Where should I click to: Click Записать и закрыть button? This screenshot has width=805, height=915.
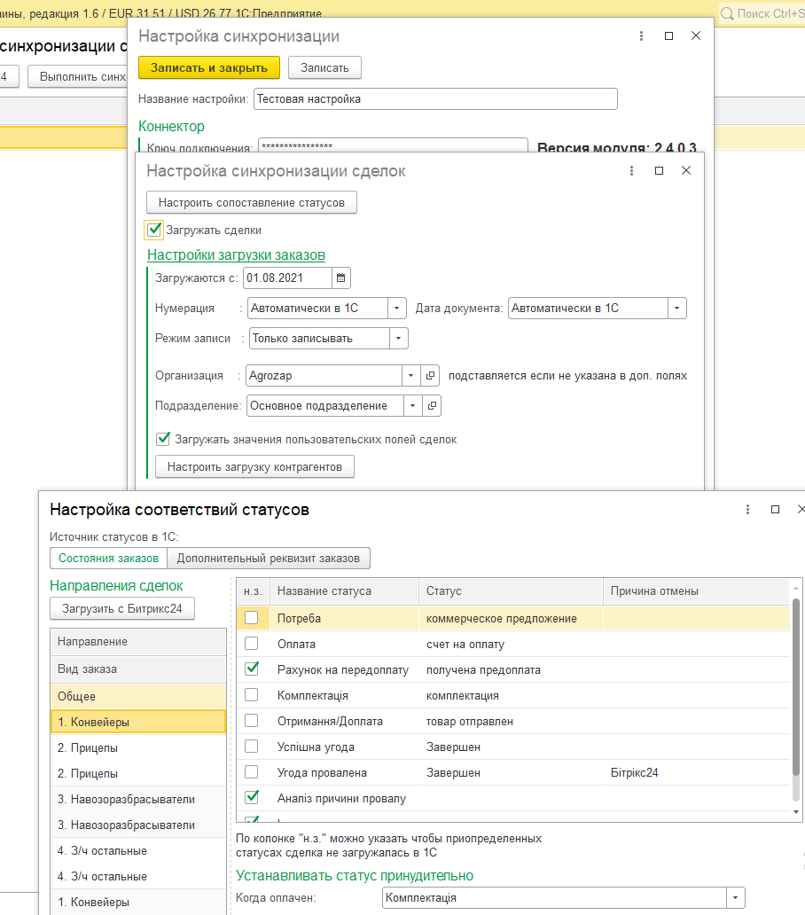tap(209, 67)
